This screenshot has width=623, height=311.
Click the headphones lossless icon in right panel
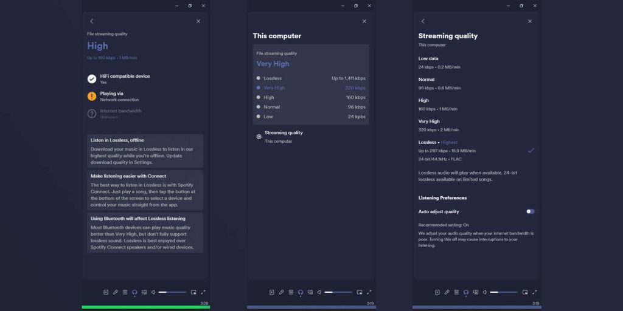(x=466, y=292)
